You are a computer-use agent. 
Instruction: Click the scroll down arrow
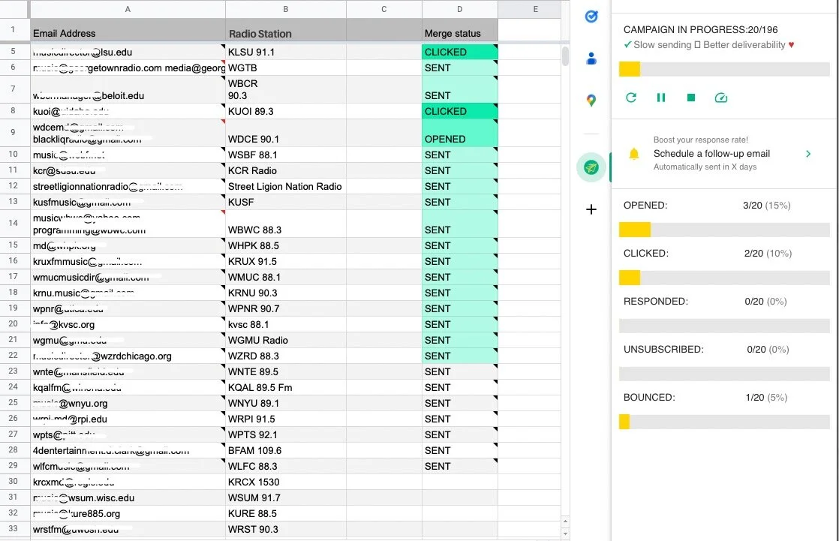(x=565, y=533)
